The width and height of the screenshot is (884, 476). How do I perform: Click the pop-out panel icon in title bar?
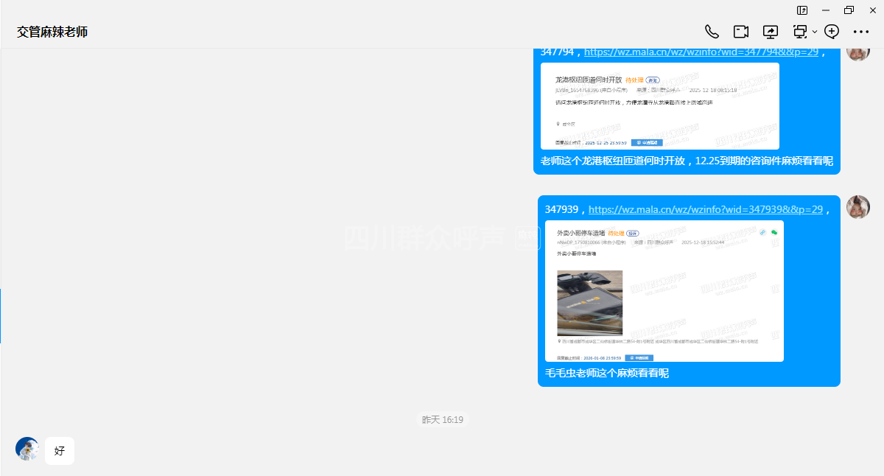point(802,10)
